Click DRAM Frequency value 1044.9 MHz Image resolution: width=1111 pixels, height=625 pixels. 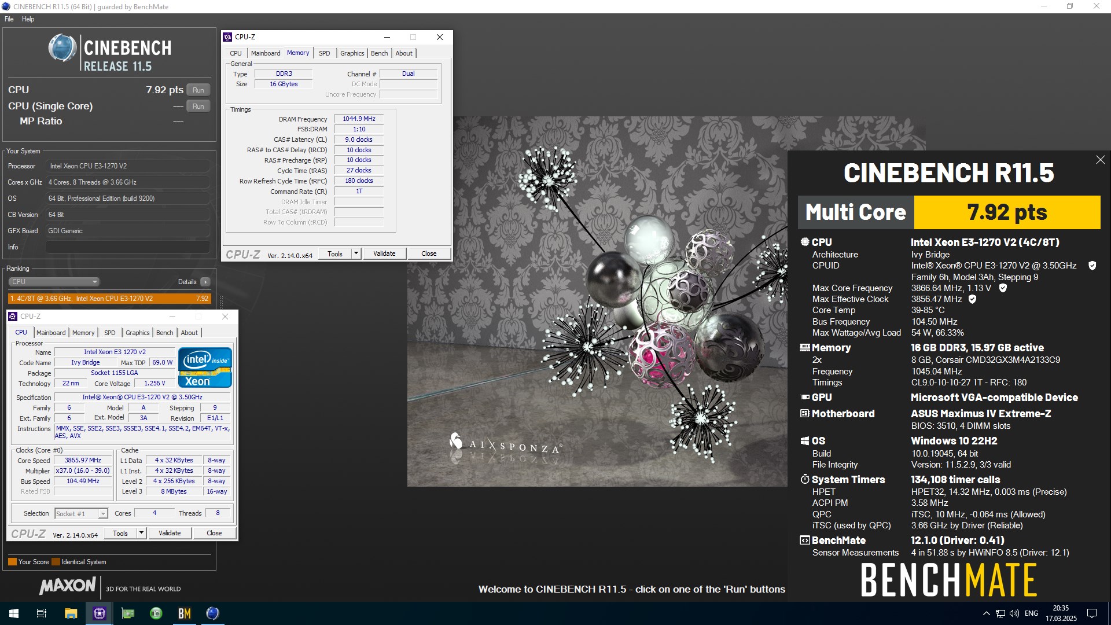pos(359,119)
